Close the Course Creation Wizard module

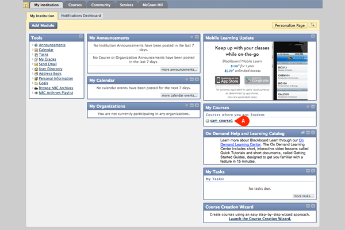click(x=312, y=206)
